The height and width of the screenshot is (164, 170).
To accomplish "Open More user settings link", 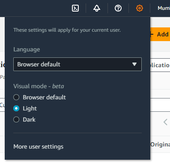I will [x=39, y=146].
